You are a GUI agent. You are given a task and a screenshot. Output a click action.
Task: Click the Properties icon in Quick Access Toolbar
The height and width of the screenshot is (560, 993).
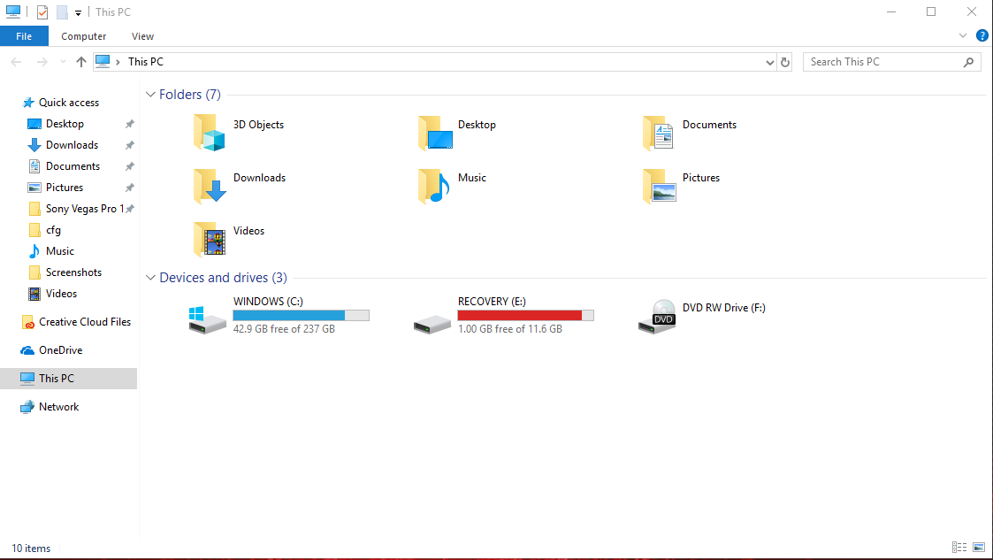coord(42,12)
